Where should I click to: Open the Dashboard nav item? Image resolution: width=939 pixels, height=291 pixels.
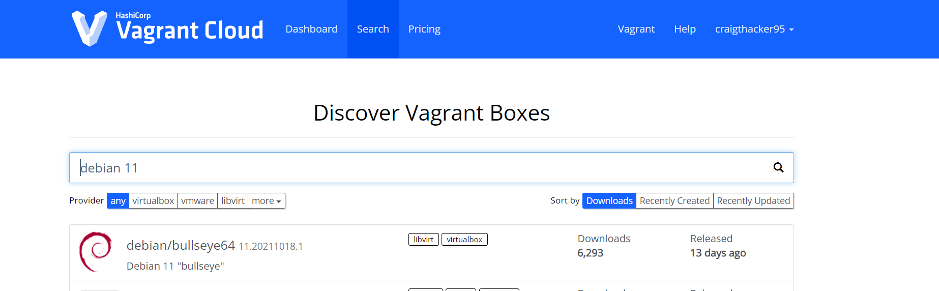(311, 29)
